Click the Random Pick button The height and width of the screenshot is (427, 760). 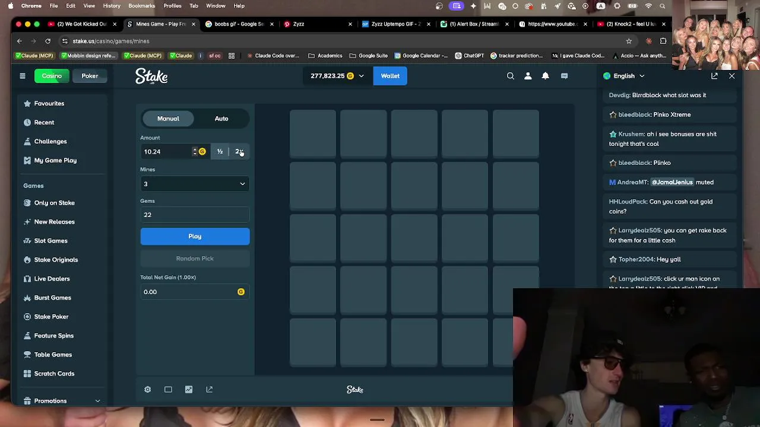[x=195, y=259]
